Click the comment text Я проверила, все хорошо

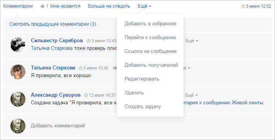pos(61,76)
